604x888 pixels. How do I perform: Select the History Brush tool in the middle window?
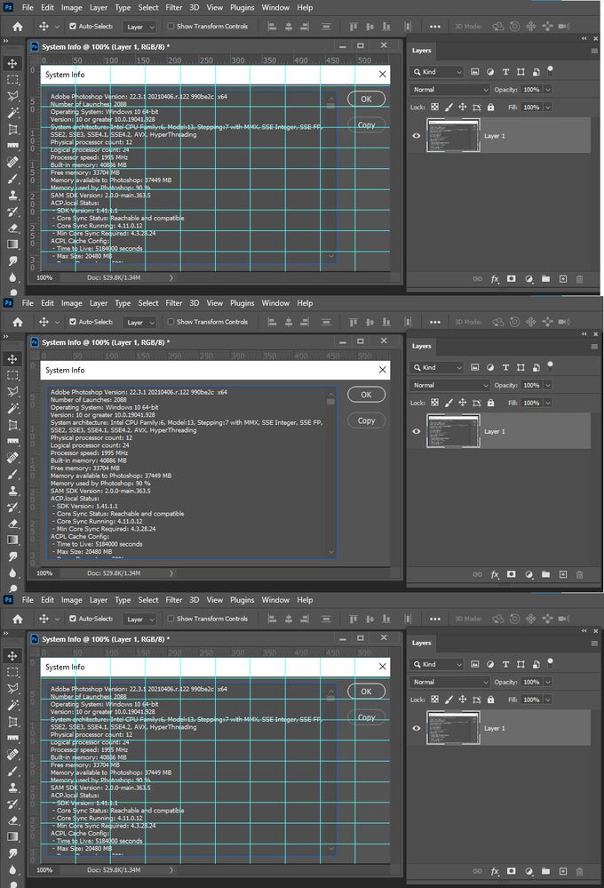click(x=12, y=508)
